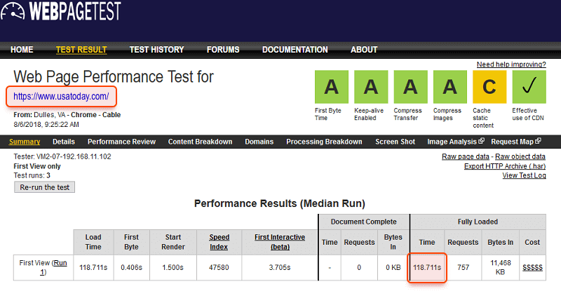The height and width of the screenshot is (291, 561).
Task: Switch to the Summary tab
Action: click(25, 142)
